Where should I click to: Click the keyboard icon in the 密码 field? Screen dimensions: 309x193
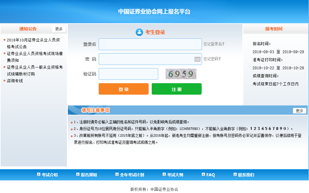[197, 59]
